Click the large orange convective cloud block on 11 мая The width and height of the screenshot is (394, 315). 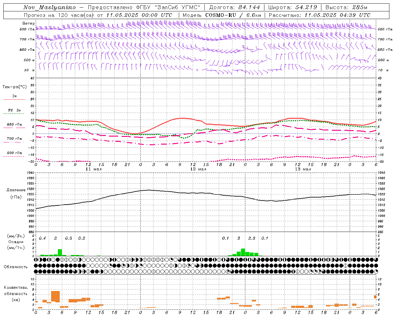[55, 296]
